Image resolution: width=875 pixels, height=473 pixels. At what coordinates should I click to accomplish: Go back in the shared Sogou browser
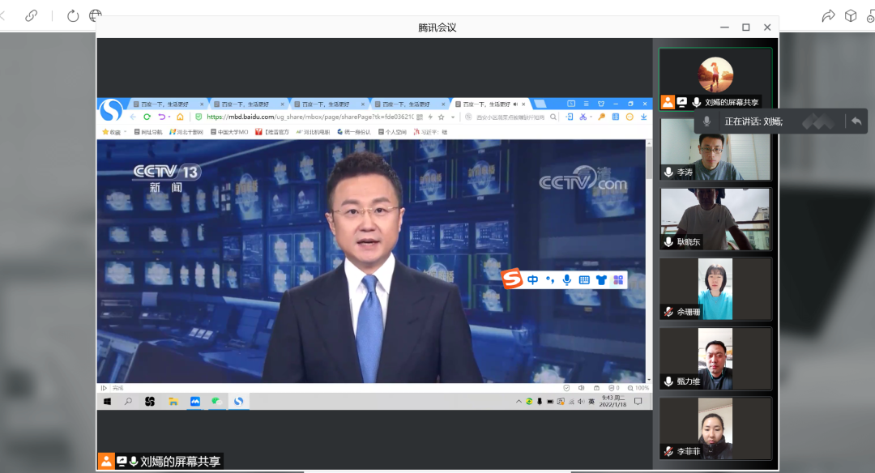[x=133, y=117]
